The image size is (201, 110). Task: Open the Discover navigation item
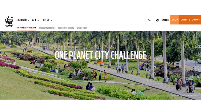21,20
